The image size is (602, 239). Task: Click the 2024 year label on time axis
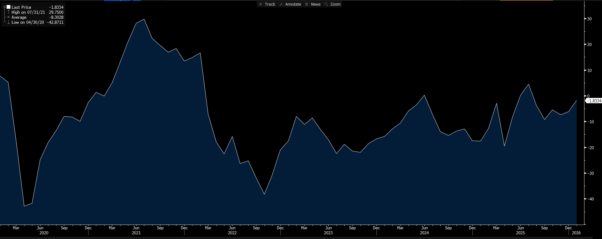click(x=424, y=233)
